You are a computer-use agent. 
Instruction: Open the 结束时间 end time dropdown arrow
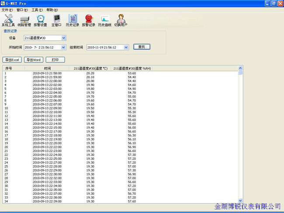point(126,47)
